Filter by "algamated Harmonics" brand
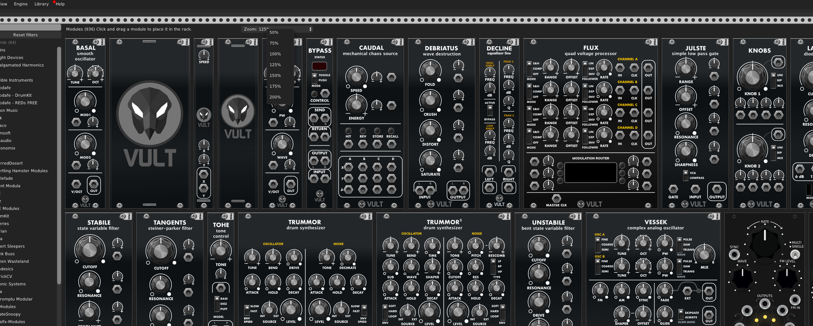 tap(22, 65)
